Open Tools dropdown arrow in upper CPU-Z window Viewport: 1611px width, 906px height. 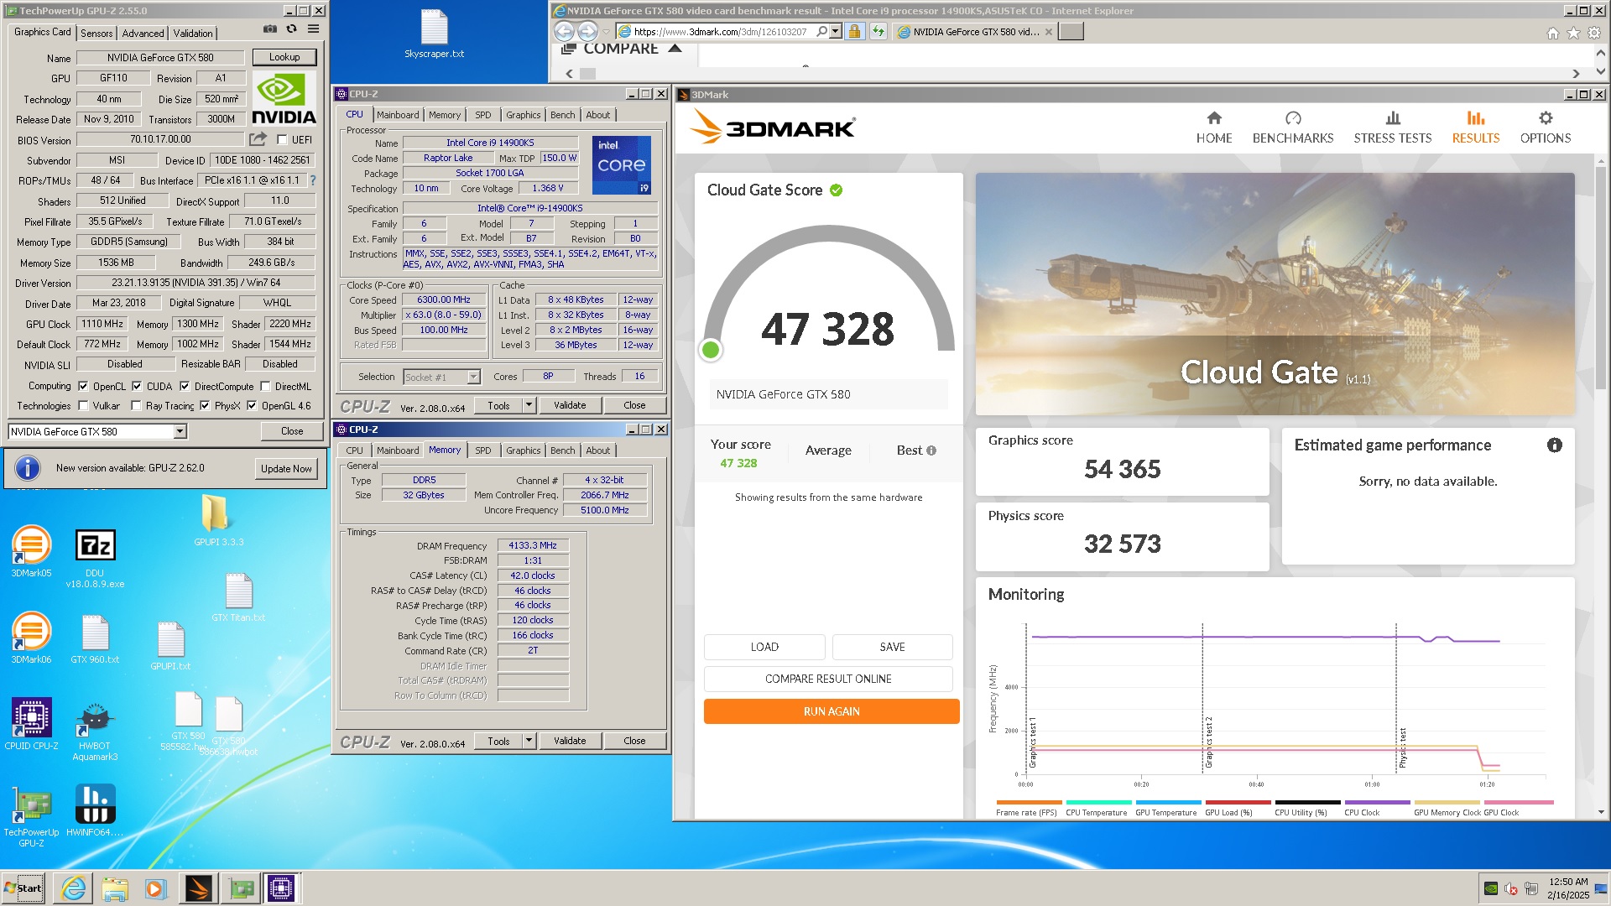[x=529, y=405]
